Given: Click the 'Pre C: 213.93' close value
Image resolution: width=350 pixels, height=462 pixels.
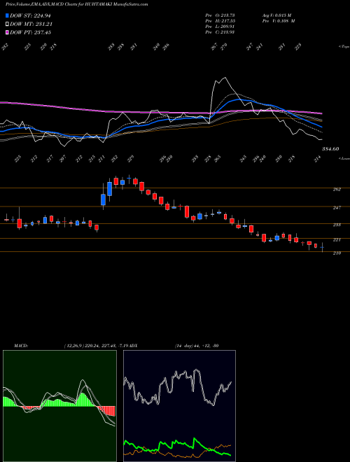Looking at the screenshot, I should click(x=220, y=31).
